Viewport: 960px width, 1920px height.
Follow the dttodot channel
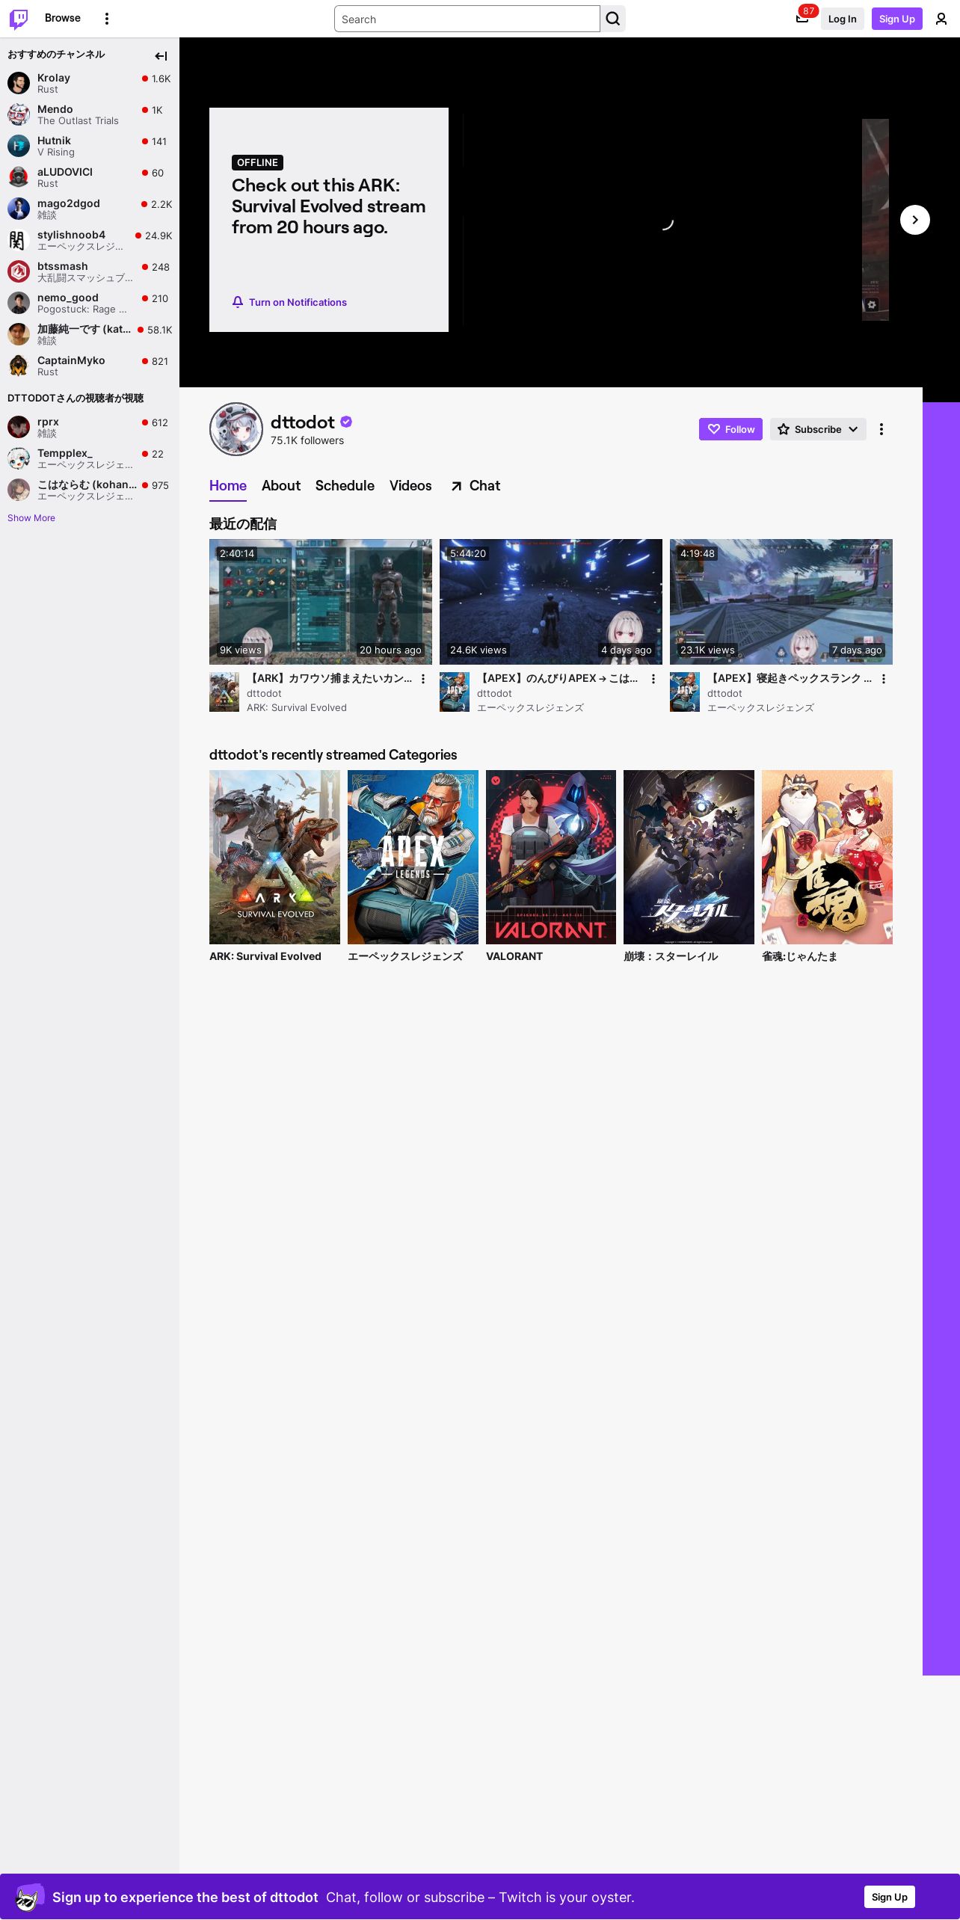(730, 429)
